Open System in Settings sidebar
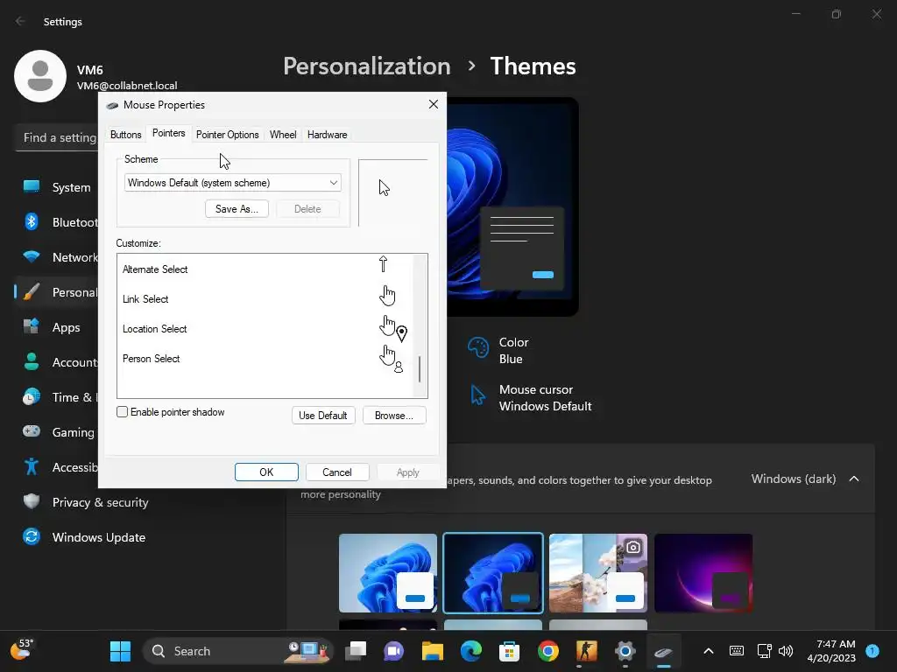The height and width of the screenshot is (672, 897). [57, 187]
